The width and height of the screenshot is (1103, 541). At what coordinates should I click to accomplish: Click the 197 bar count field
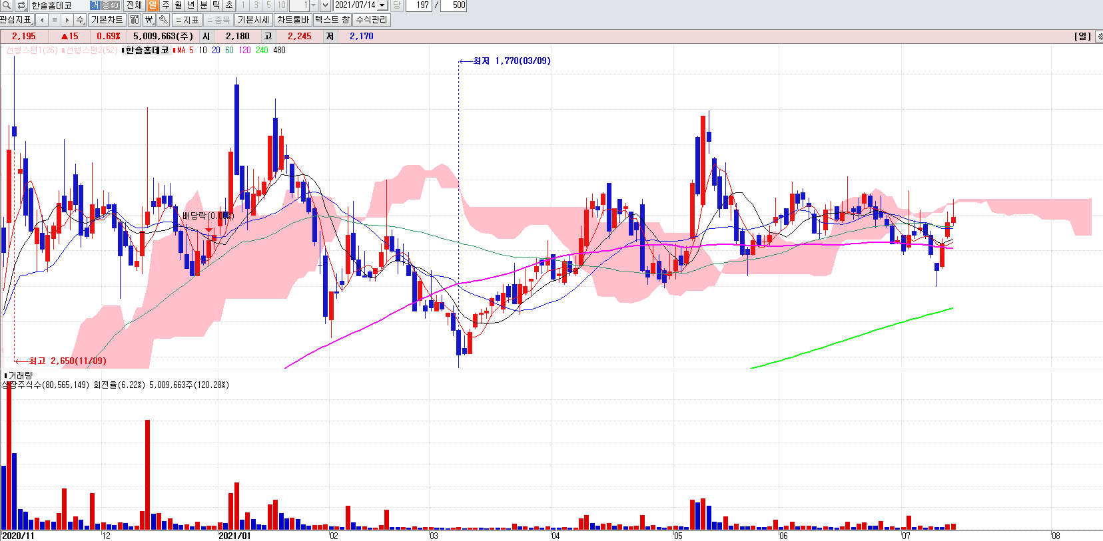(419, 5)
